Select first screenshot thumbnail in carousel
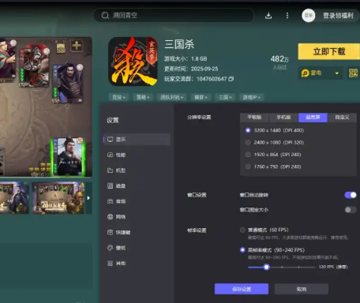Screen dimensions: 360x303 click(14, 198)
